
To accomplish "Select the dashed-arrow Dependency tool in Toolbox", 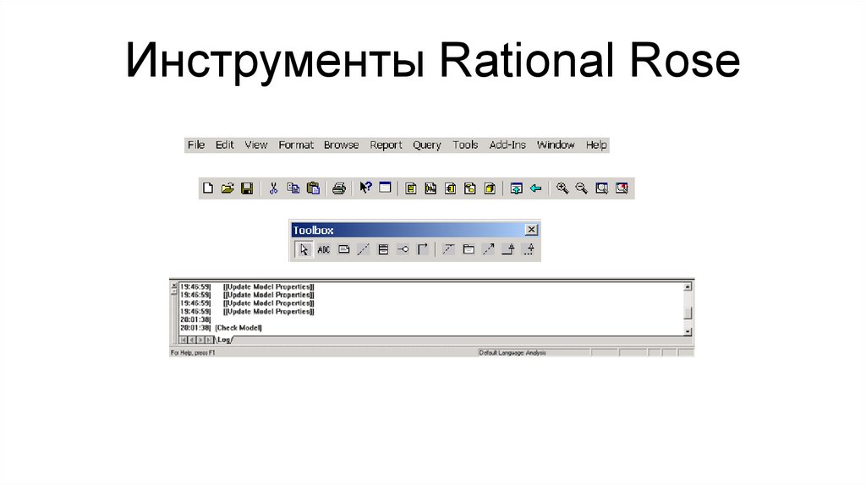I will pyautogui.click(x=488, y=249).
